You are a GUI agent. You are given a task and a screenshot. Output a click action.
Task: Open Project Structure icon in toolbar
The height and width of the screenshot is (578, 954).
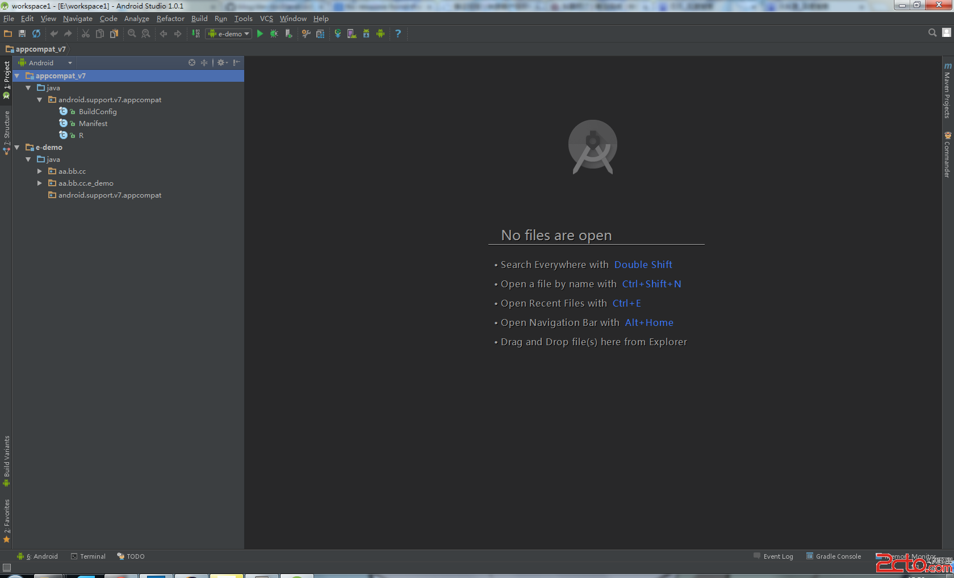tap(320, 34)
